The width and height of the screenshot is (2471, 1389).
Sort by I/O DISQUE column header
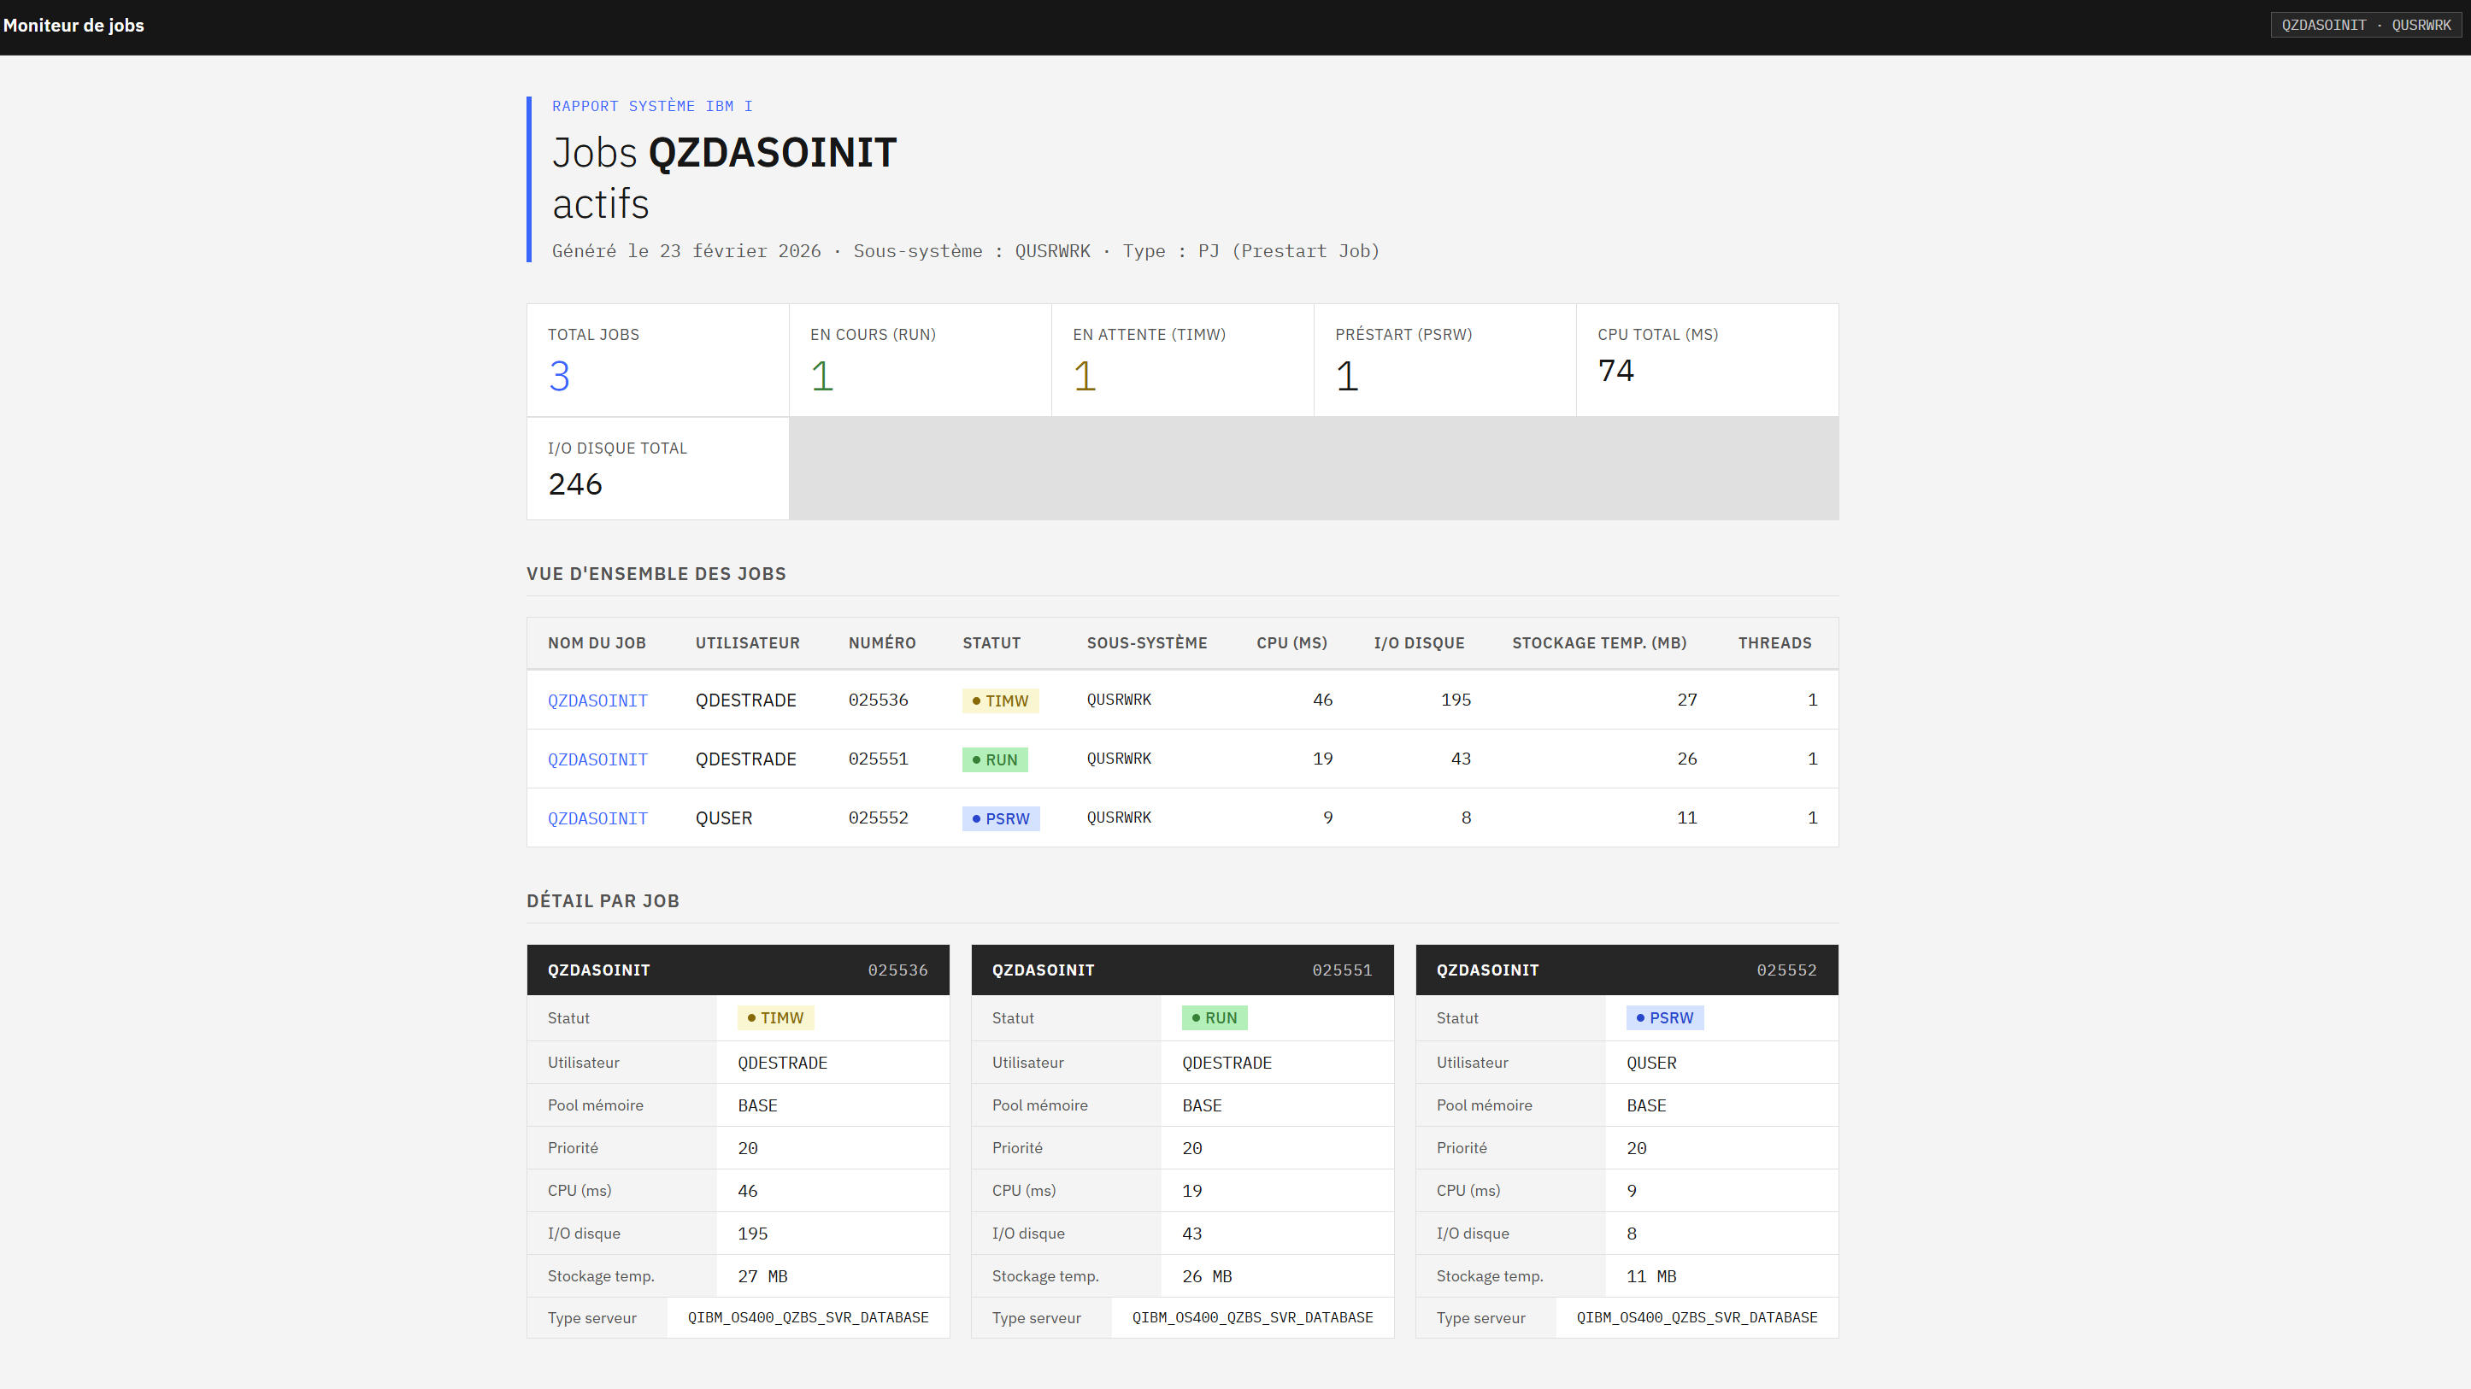(x=1419, y=643)
